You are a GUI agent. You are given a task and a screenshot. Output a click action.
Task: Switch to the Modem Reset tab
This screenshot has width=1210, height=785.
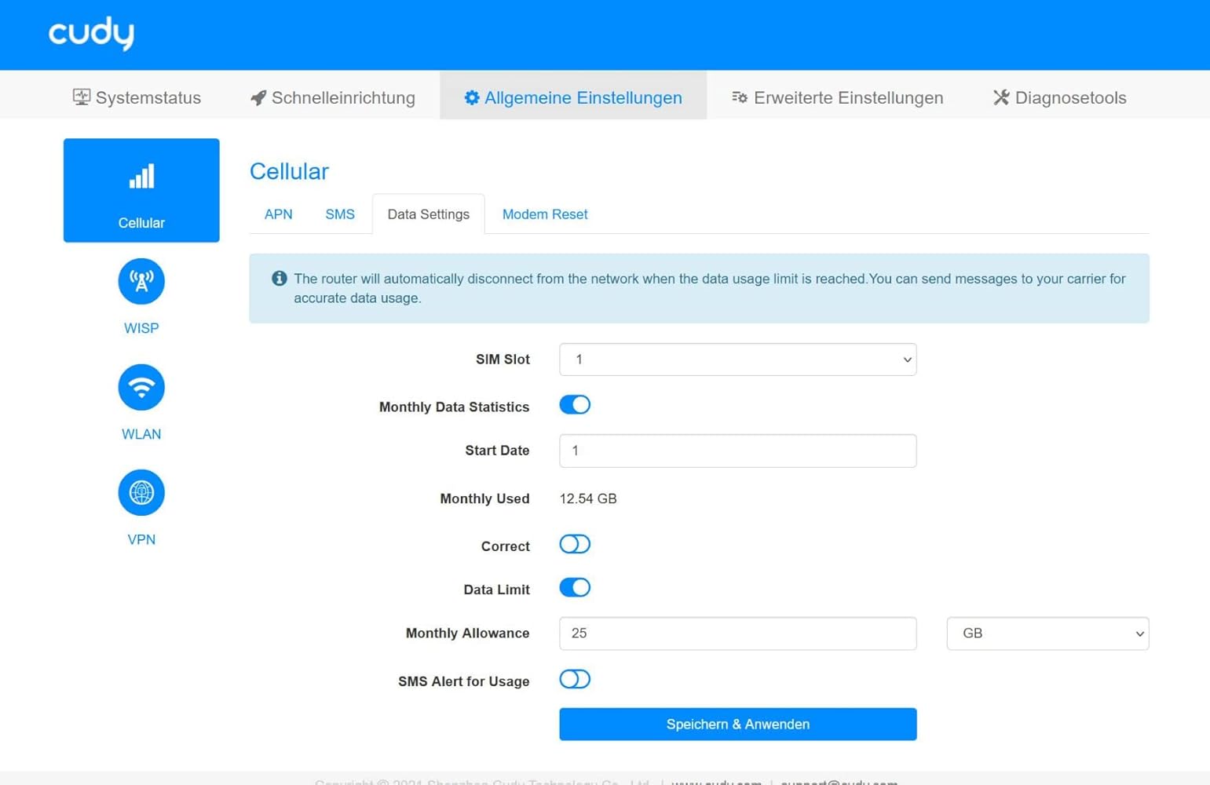[x=544, y=214]
